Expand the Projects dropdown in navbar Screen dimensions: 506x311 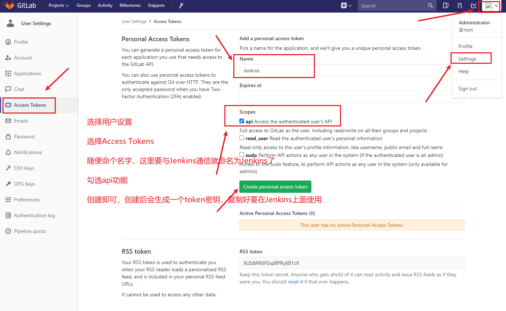click(59, 5)
